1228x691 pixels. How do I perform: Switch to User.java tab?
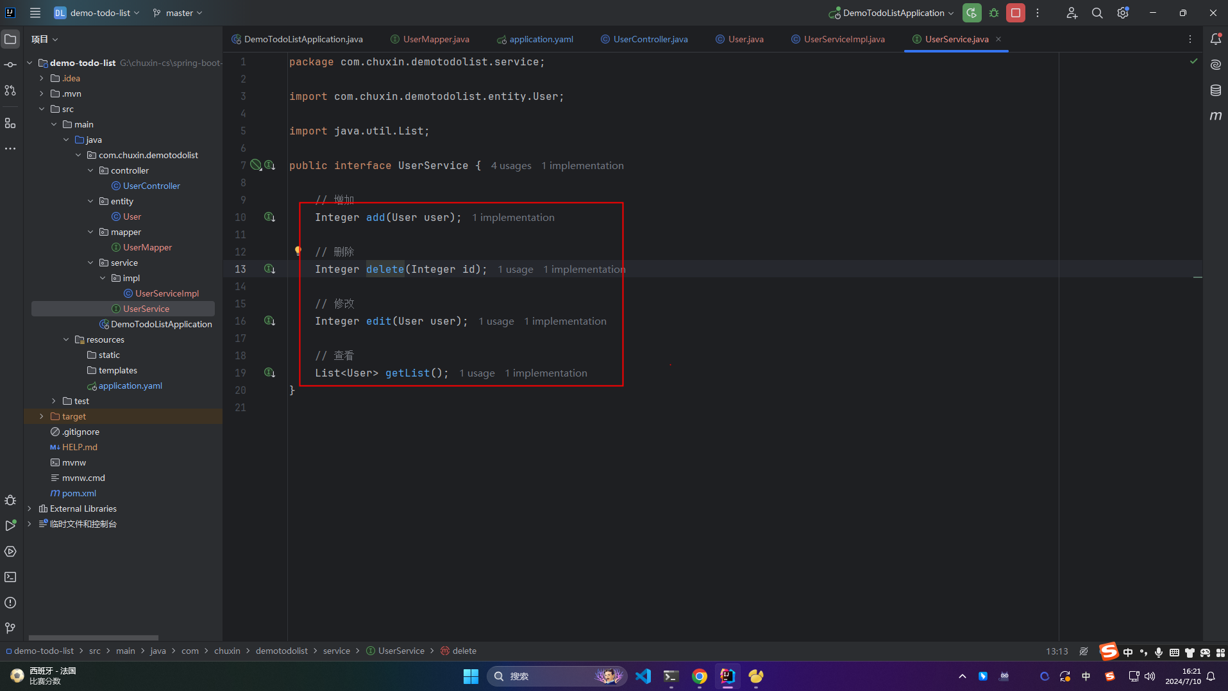tap(739, 39)
